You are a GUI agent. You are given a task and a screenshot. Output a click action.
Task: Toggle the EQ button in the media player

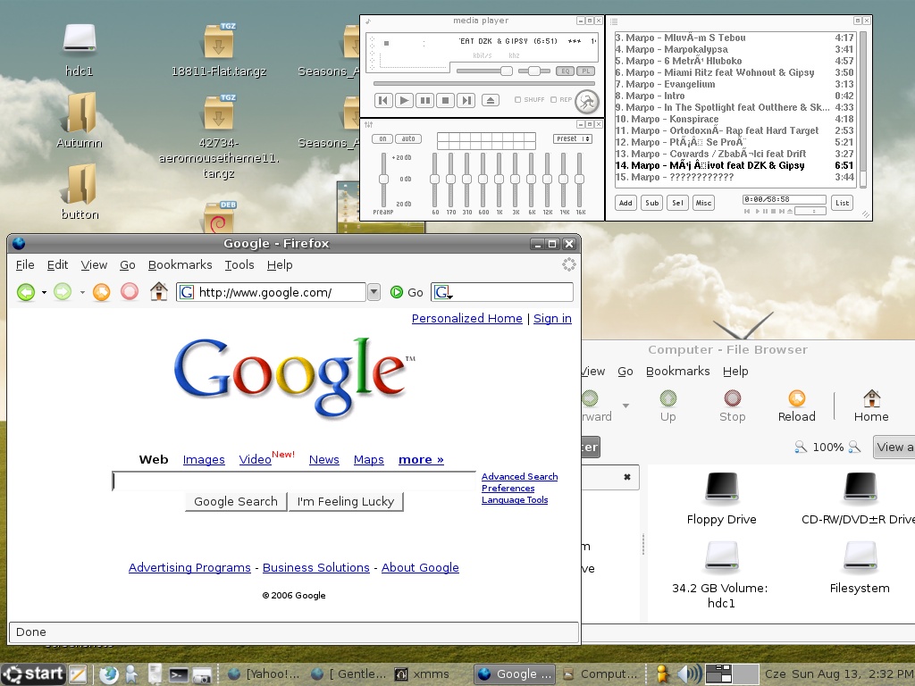tap(566, 71)
